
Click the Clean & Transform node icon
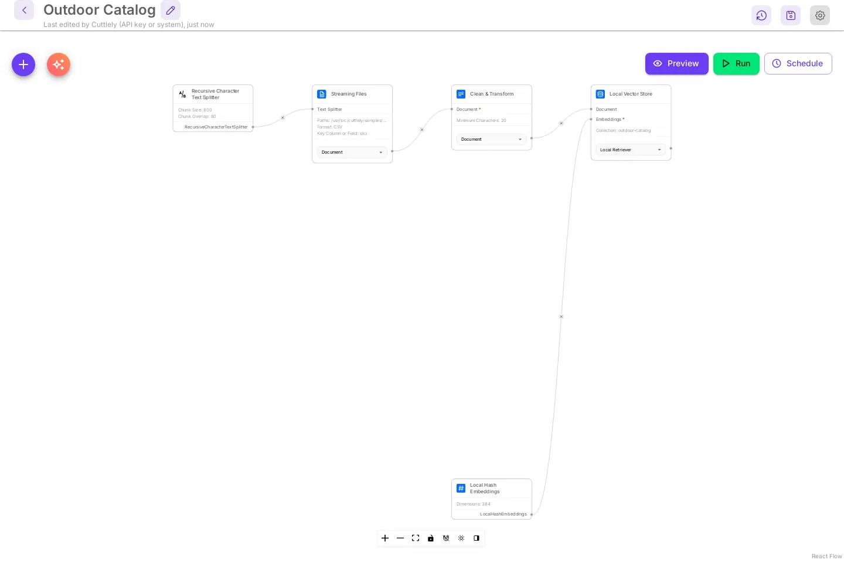pos(461,94)
